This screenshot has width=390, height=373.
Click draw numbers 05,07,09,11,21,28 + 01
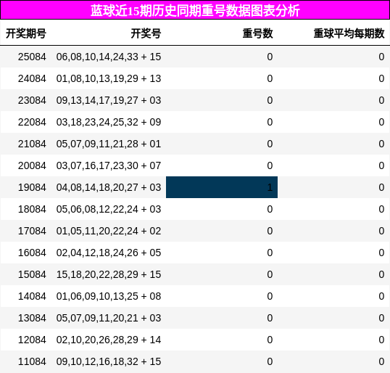[109, 144]
